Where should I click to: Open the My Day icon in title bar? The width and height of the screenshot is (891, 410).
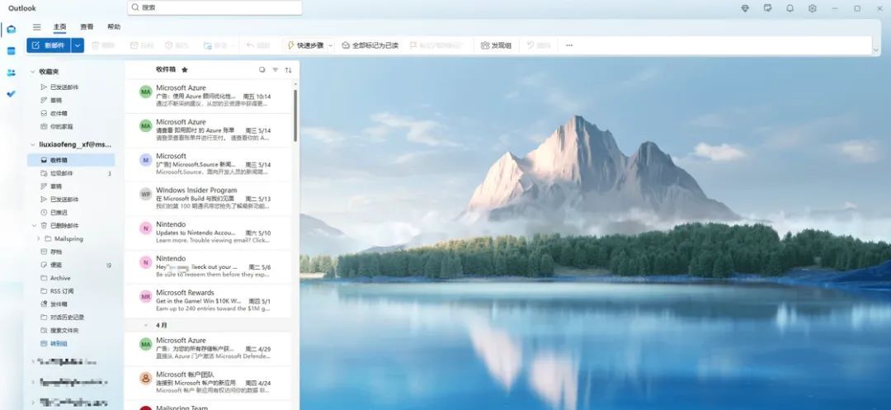click(x=768, y=8)
